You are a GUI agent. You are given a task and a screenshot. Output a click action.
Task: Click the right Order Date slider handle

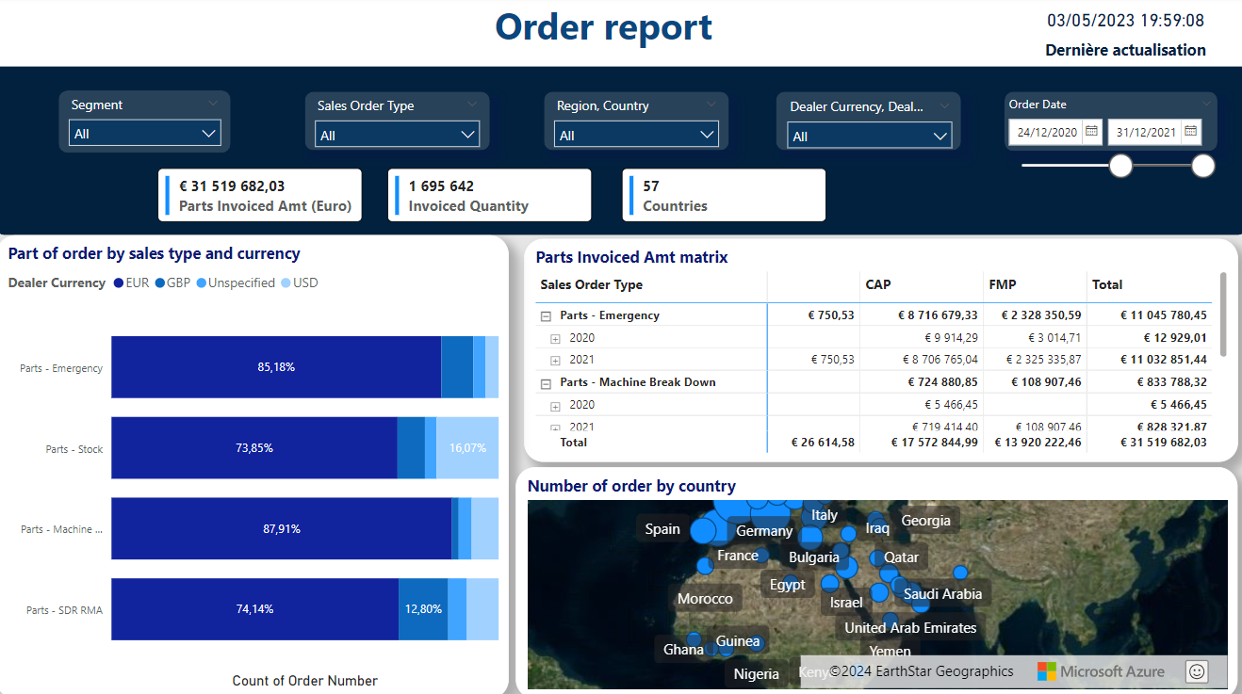pyautogui.click(x=1202, y=166)
